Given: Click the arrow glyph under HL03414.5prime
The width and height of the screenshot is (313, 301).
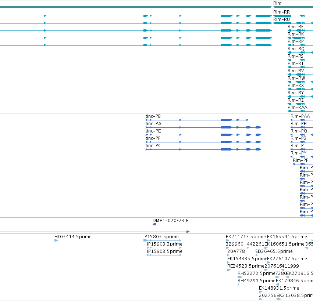Looking at the screenshot, I should pyautogui.click(x=56, y=240).
